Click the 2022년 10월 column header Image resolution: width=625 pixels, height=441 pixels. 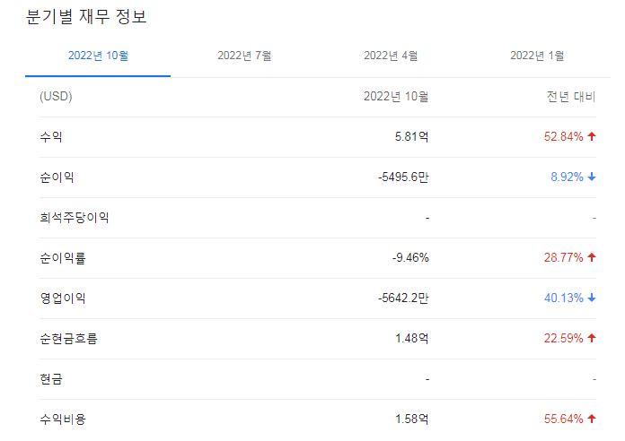point(396,96)
